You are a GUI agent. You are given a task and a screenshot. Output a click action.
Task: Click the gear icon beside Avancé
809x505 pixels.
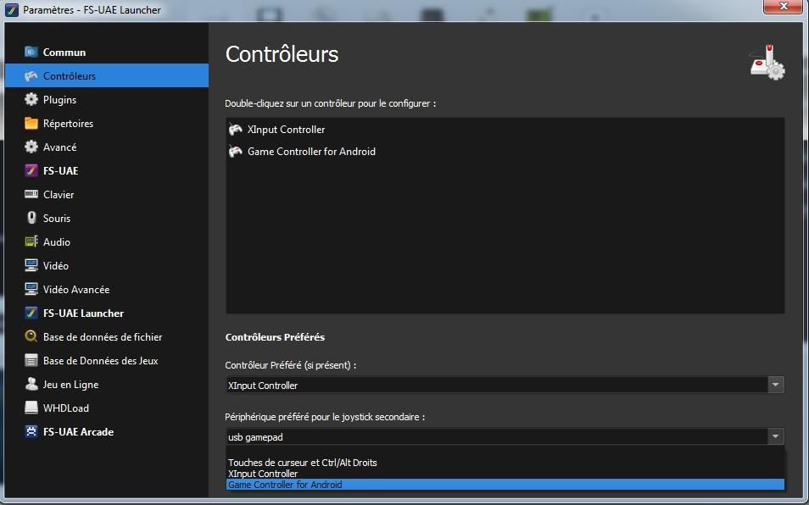coord(31,147)
